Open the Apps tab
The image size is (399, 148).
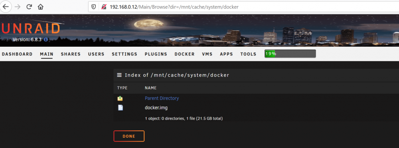(227, 54)
